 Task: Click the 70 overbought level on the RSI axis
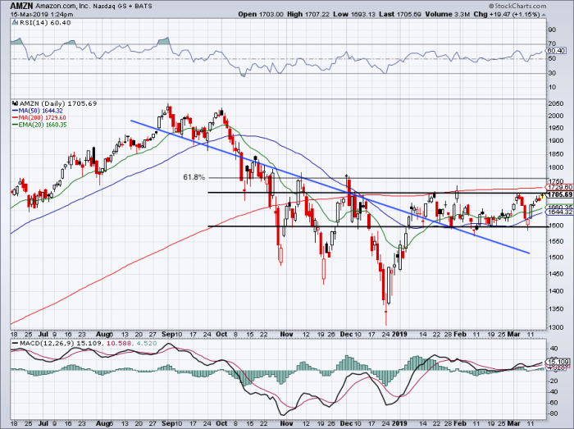coord(552,44)
